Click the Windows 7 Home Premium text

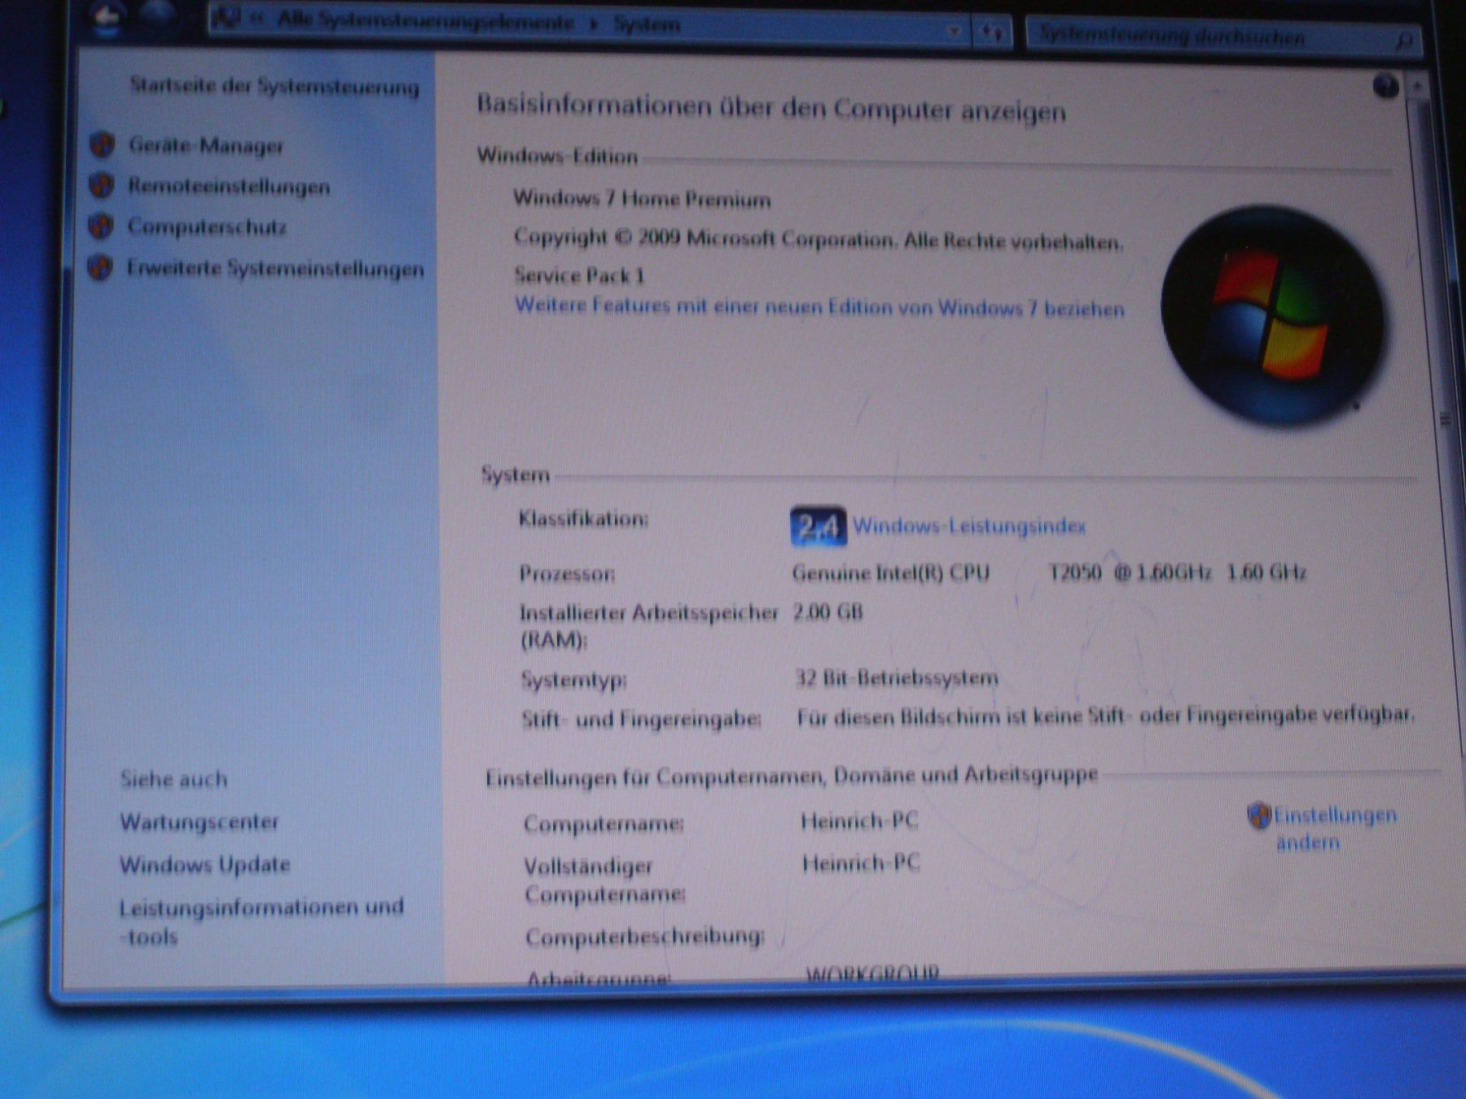[x=642, y=199]
